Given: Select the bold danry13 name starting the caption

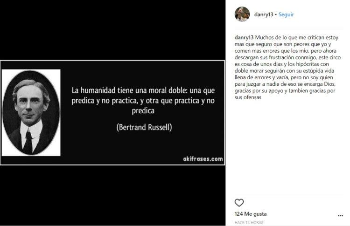Looking at the screenshot, I should pyautogui.click(x=244, y=37).
